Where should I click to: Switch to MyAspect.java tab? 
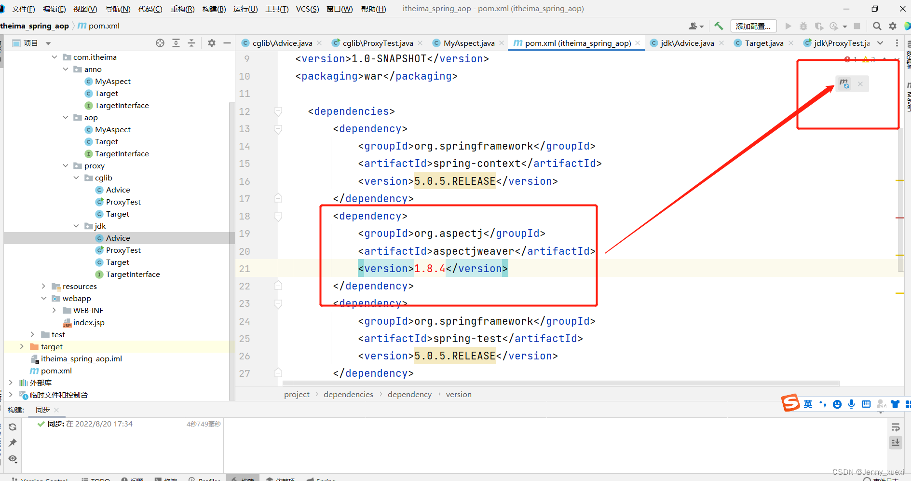click(468, 43)
